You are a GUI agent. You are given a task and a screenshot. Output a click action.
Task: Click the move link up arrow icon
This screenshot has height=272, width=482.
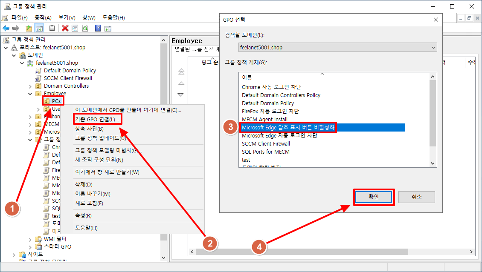(181, 83)
